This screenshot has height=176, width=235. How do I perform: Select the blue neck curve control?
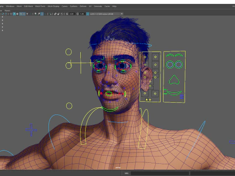click(117, 122)
